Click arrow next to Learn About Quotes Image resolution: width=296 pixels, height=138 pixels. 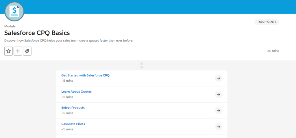pos(219,94)
